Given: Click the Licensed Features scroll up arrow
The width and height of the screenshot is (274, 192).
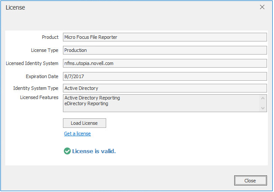Looking at the screenshot, I should [263, 98].
